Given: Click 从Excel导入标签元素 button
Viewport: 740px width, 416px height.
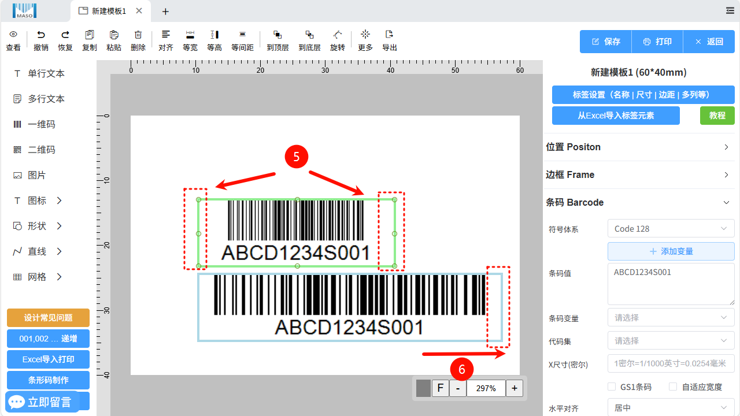Looking at the screenshot, I should pyautogui.click(x=616, y=116).
